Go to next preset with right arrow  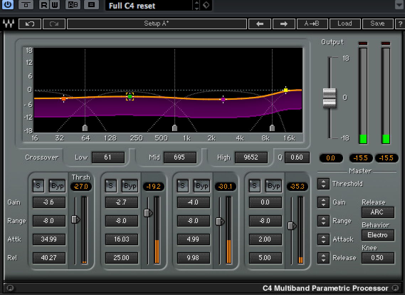coord(284,24)
